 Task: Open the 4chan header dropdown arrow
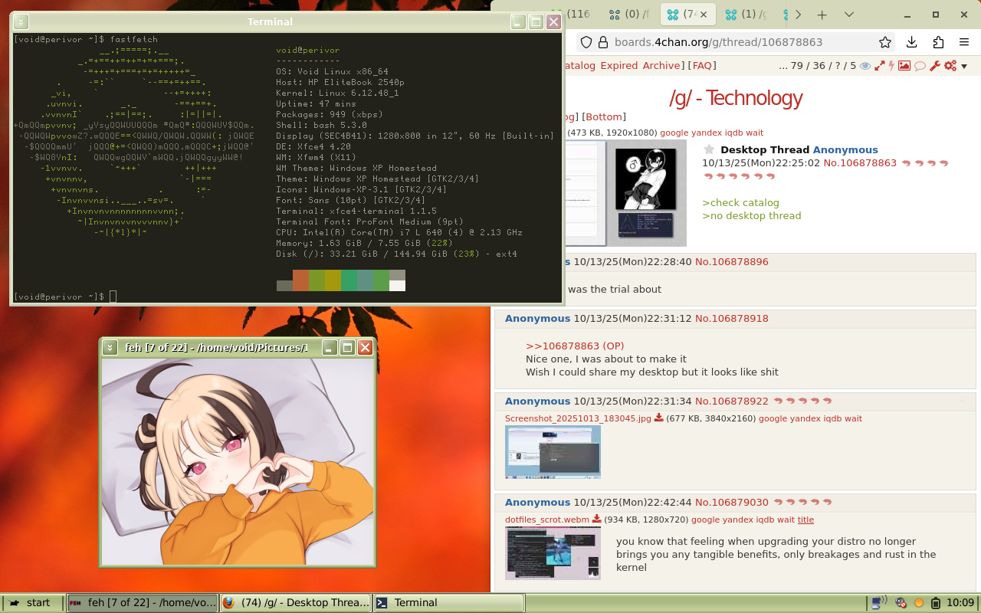click(x=964, y=67)
